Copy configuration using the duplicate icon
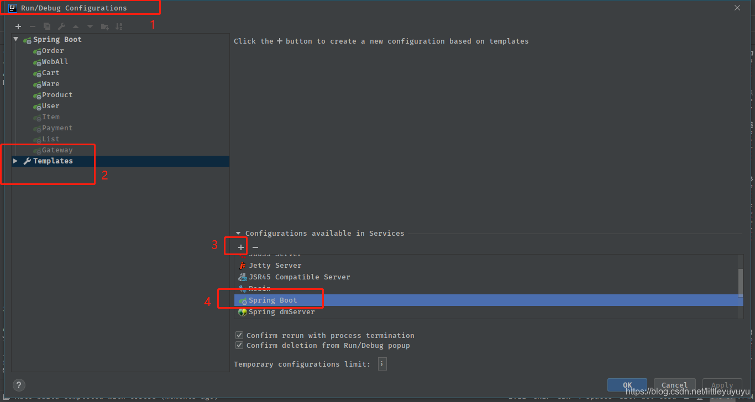Viewport: 755px width, 402px height. tap(47, 27)
